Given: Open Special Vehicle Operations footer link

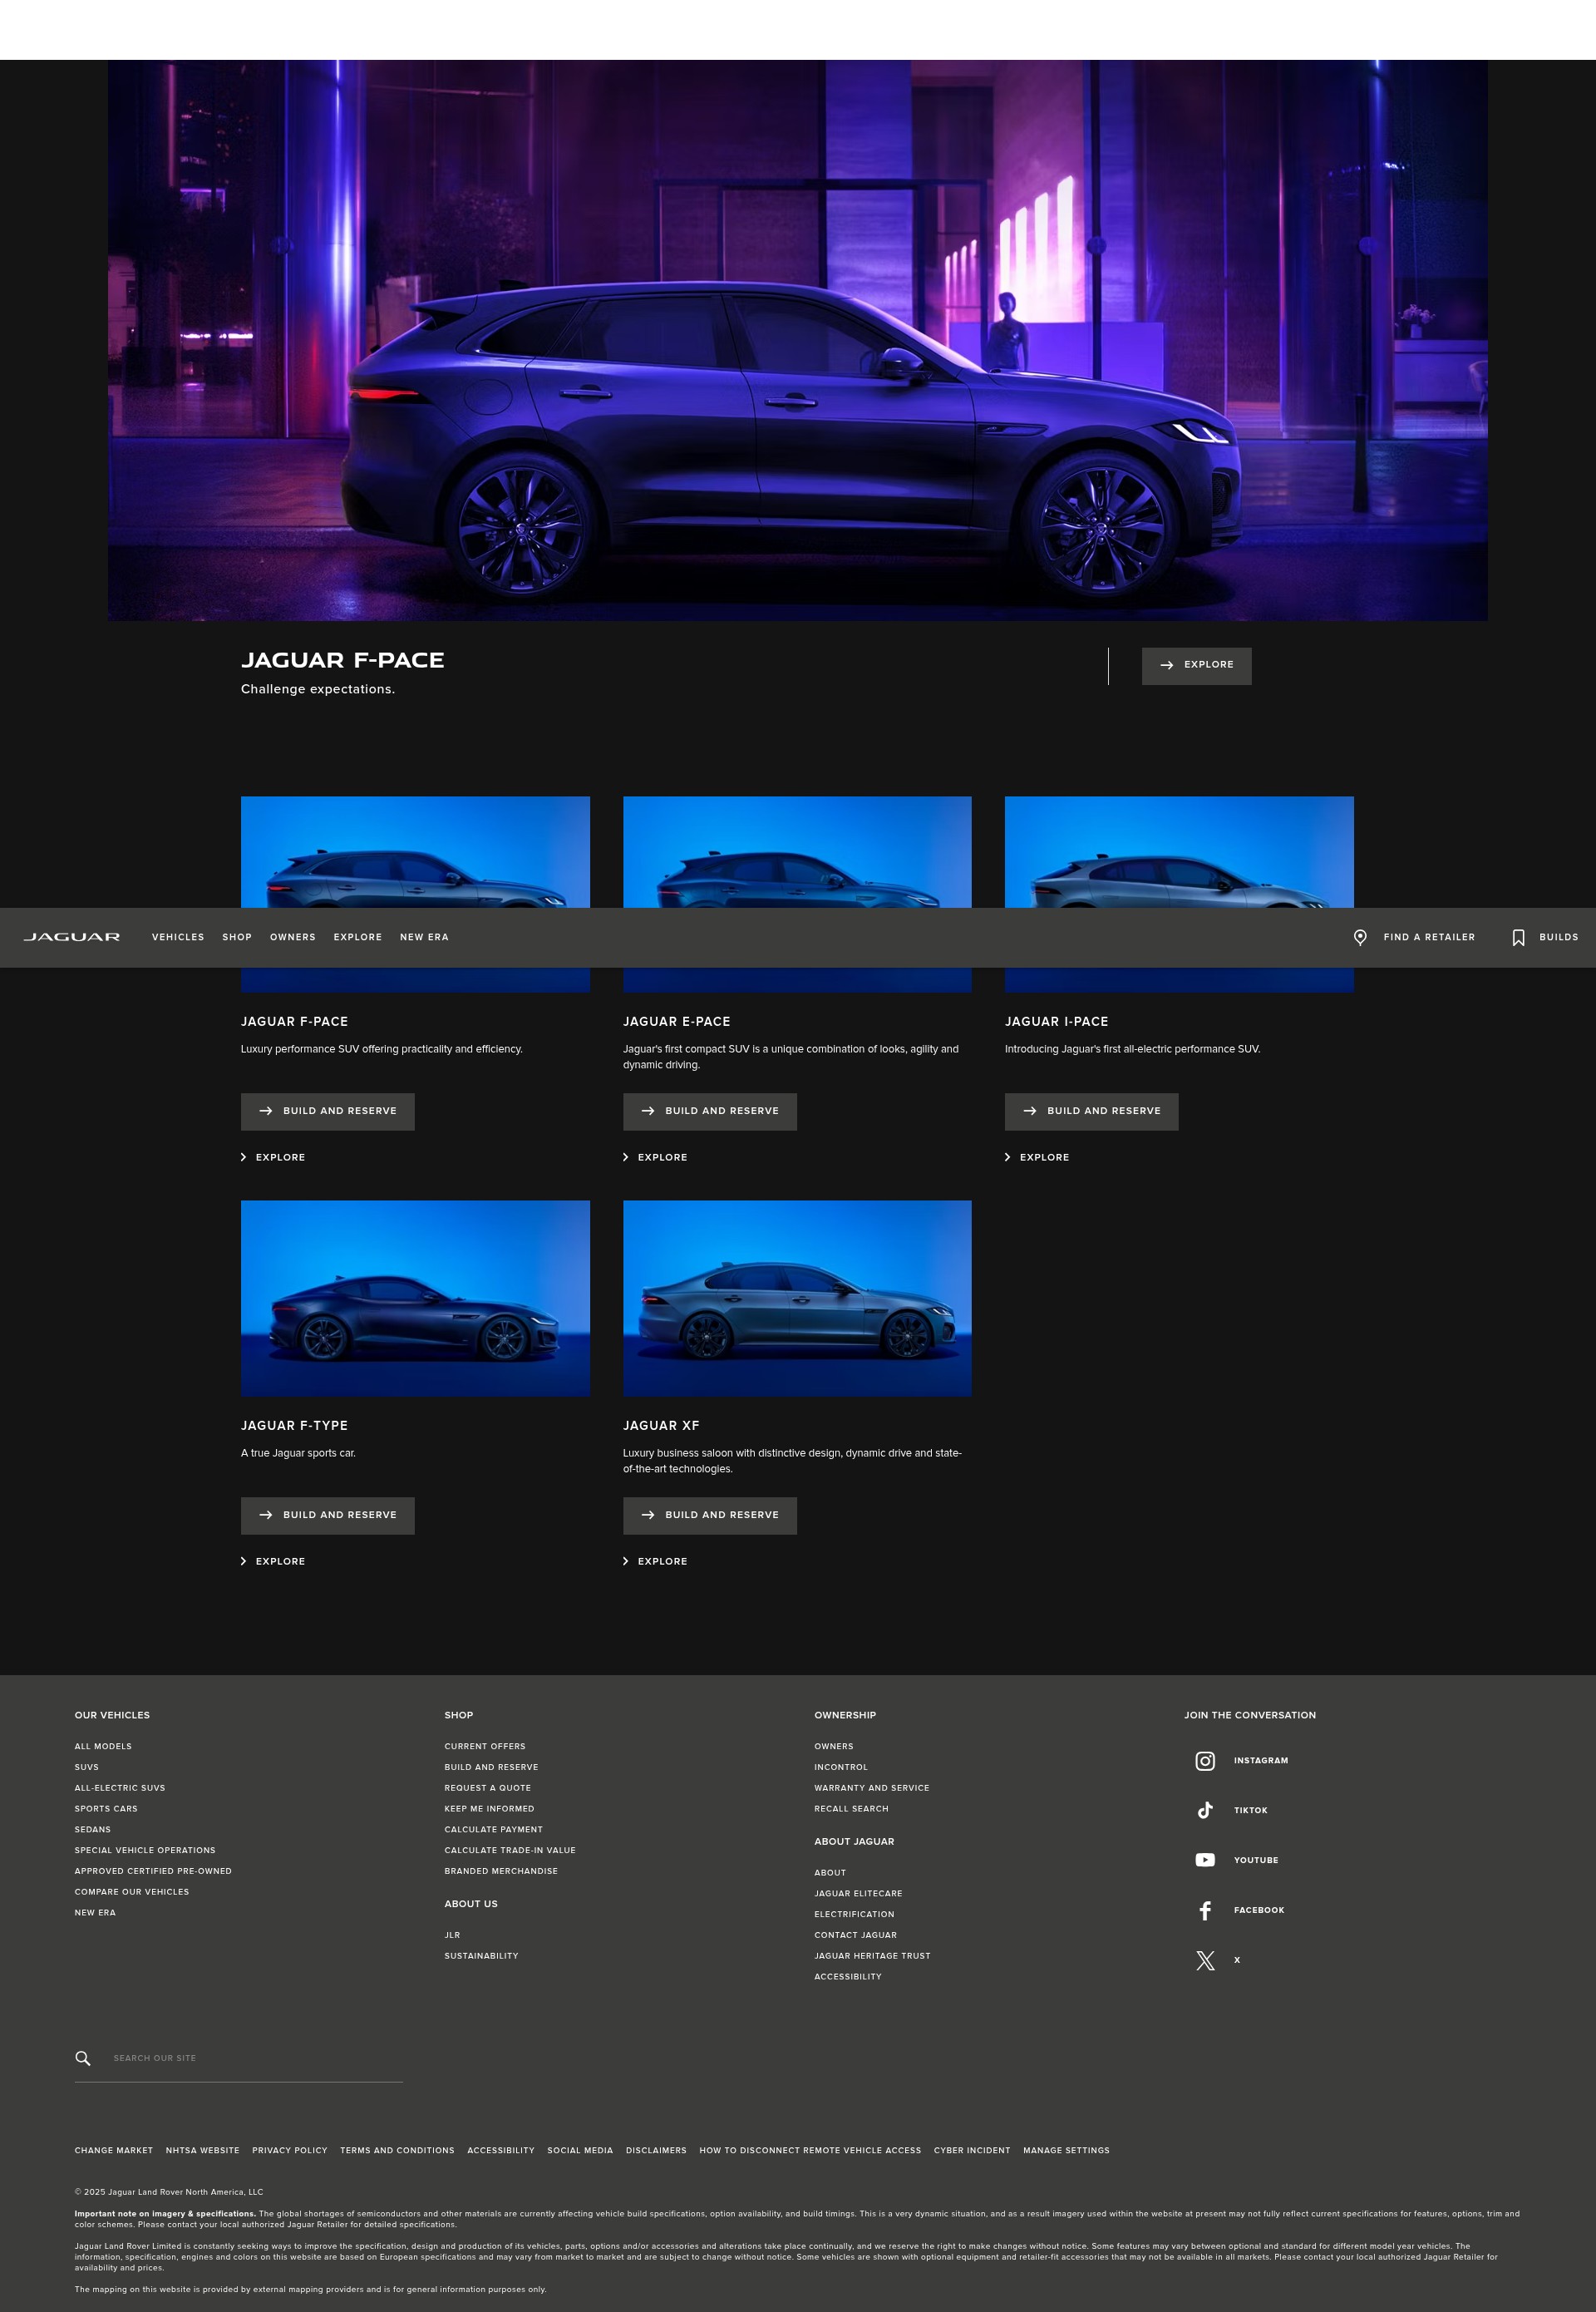Looking at the screenshot, I should [145, 1850].
